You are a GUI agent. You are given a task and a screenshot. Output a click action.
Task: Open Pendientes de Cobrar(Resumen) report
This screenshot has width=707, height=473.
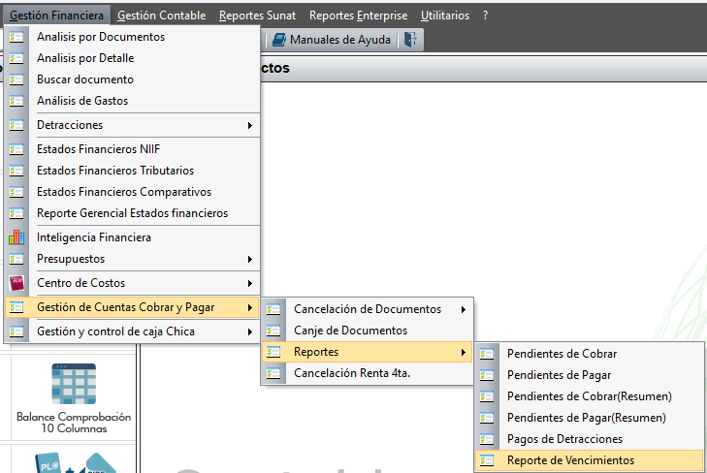click(590, 396)
